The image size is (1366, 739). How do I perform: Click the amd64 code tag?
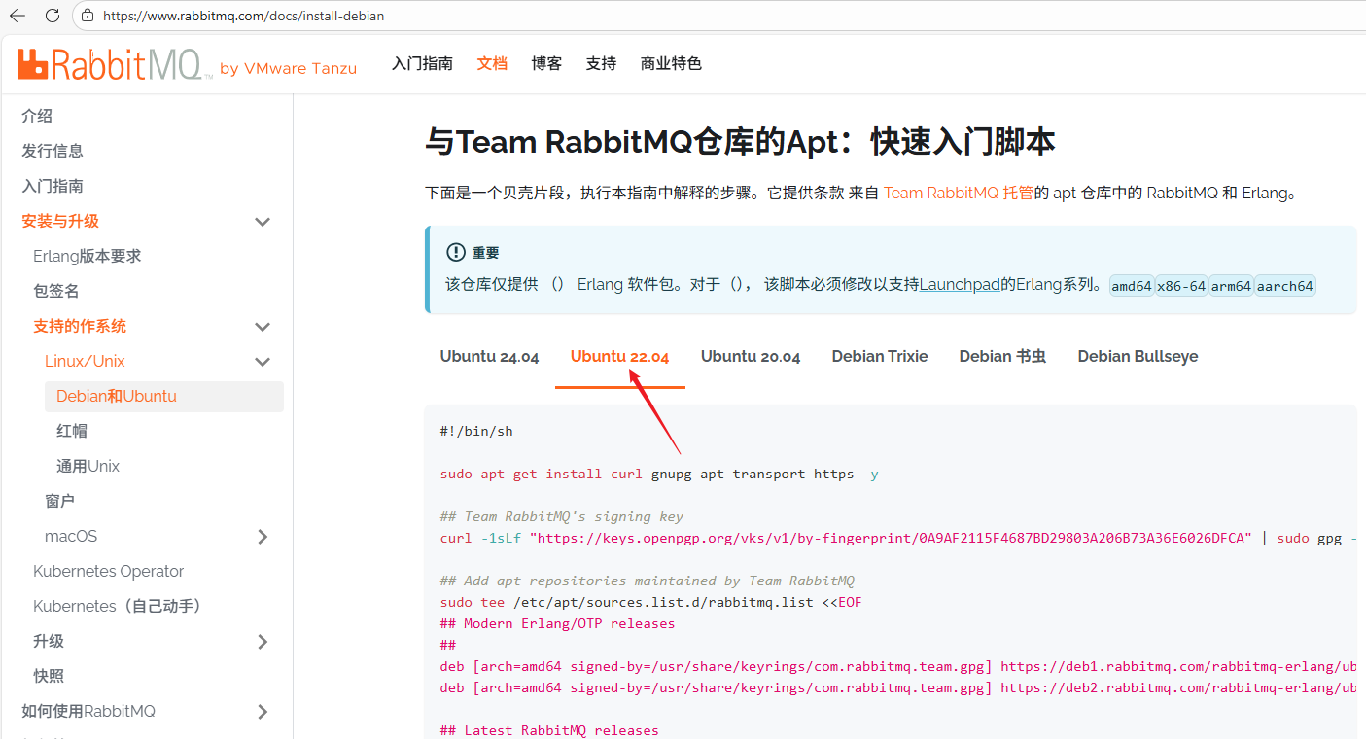[1132, 286]
